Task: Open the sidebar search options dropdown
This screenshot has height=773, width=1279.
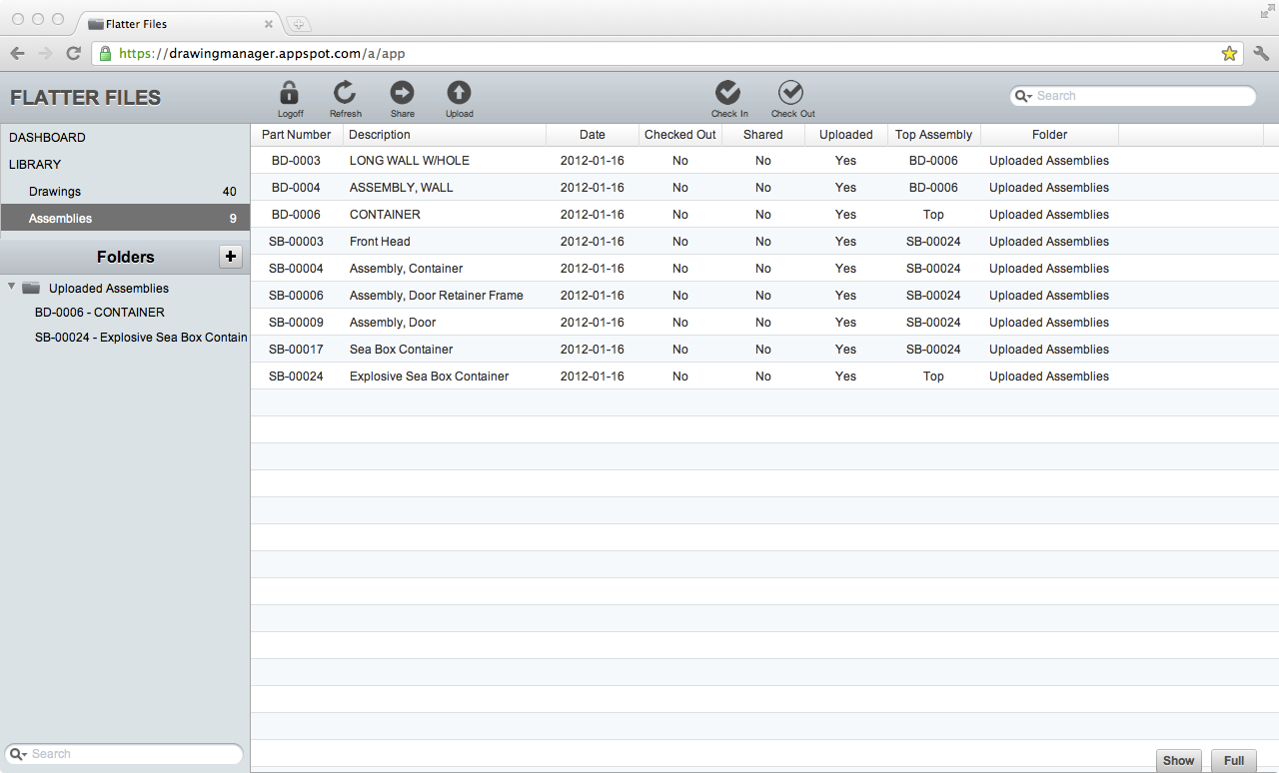Action: (18, 754)
